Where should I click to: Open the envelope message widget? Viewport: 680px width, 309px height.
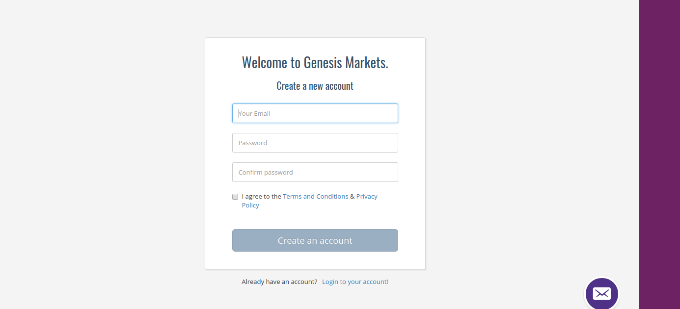tap(601, 293)
